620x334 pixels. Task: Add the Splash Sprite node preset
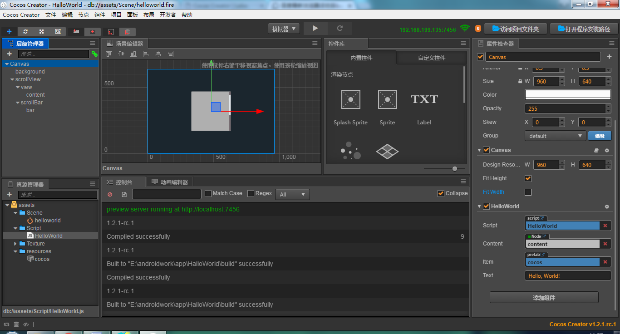point(351,107)
